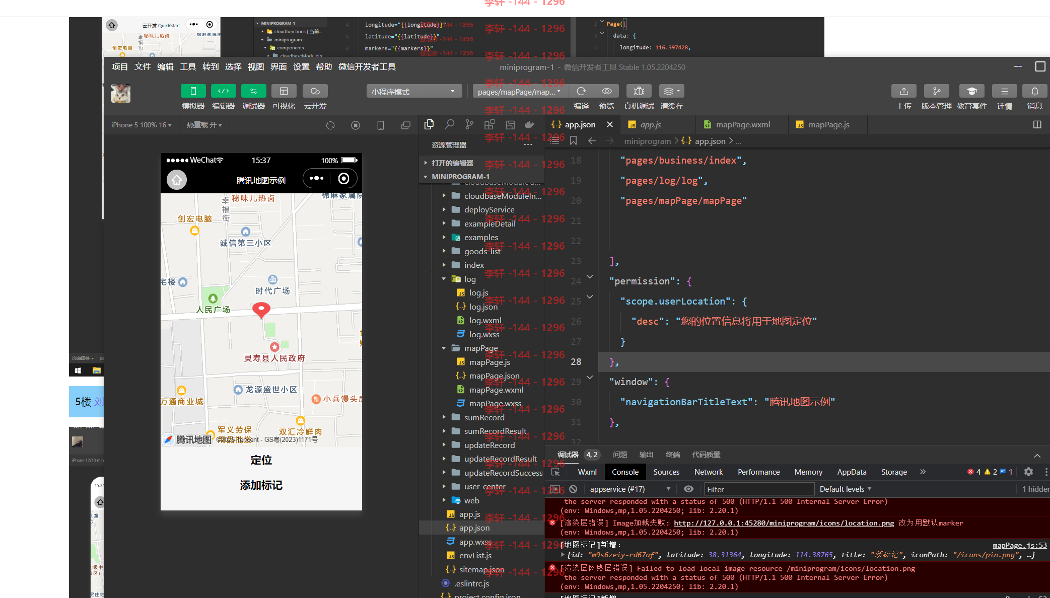Open cloud development (云开发) console
Screen dimensions: 1050x598
coord(315,91)
